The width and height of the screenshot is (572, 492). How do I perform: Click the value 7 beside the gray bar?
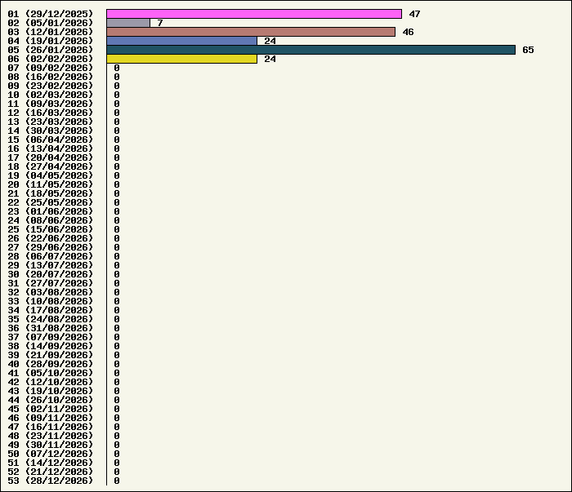(x=160, y=23)
